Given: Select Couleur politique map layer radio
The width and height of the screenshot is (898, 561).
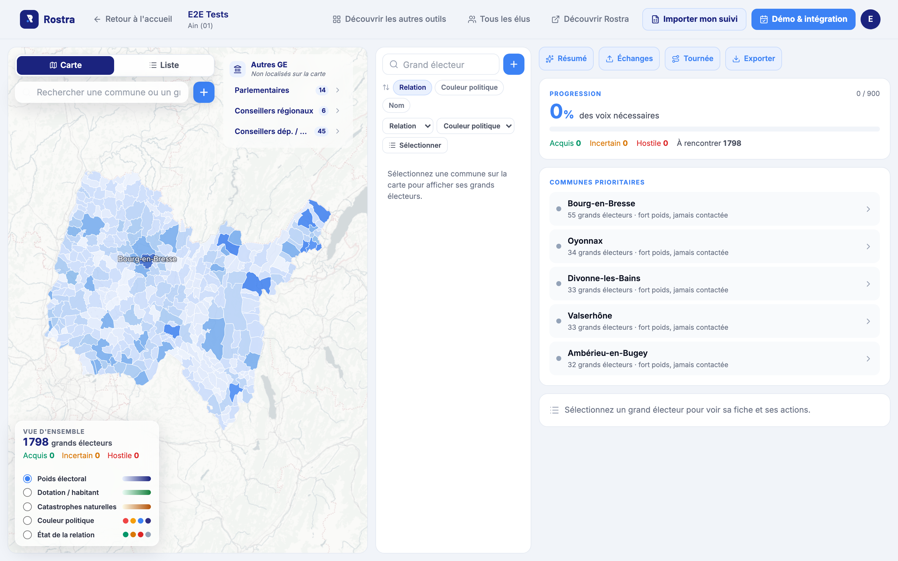Looking at the screenshot, I should tap(27, 520).
